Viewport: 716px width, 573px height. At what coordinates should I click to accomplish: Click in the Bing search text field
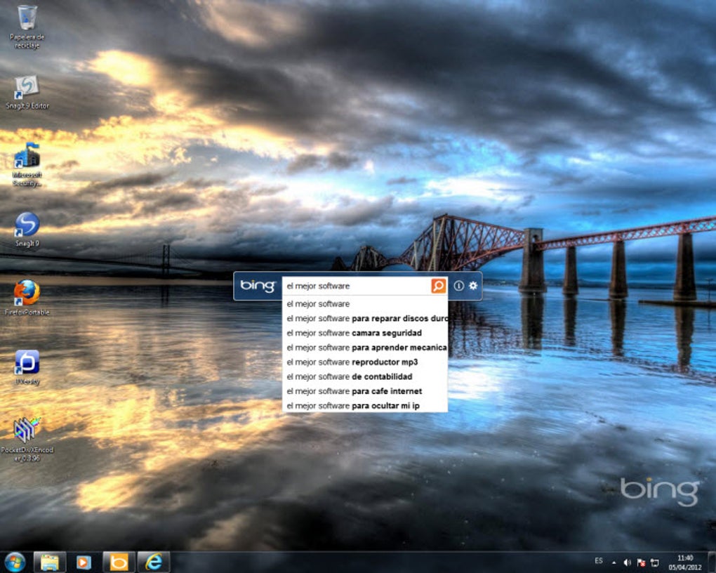(357, 286)
